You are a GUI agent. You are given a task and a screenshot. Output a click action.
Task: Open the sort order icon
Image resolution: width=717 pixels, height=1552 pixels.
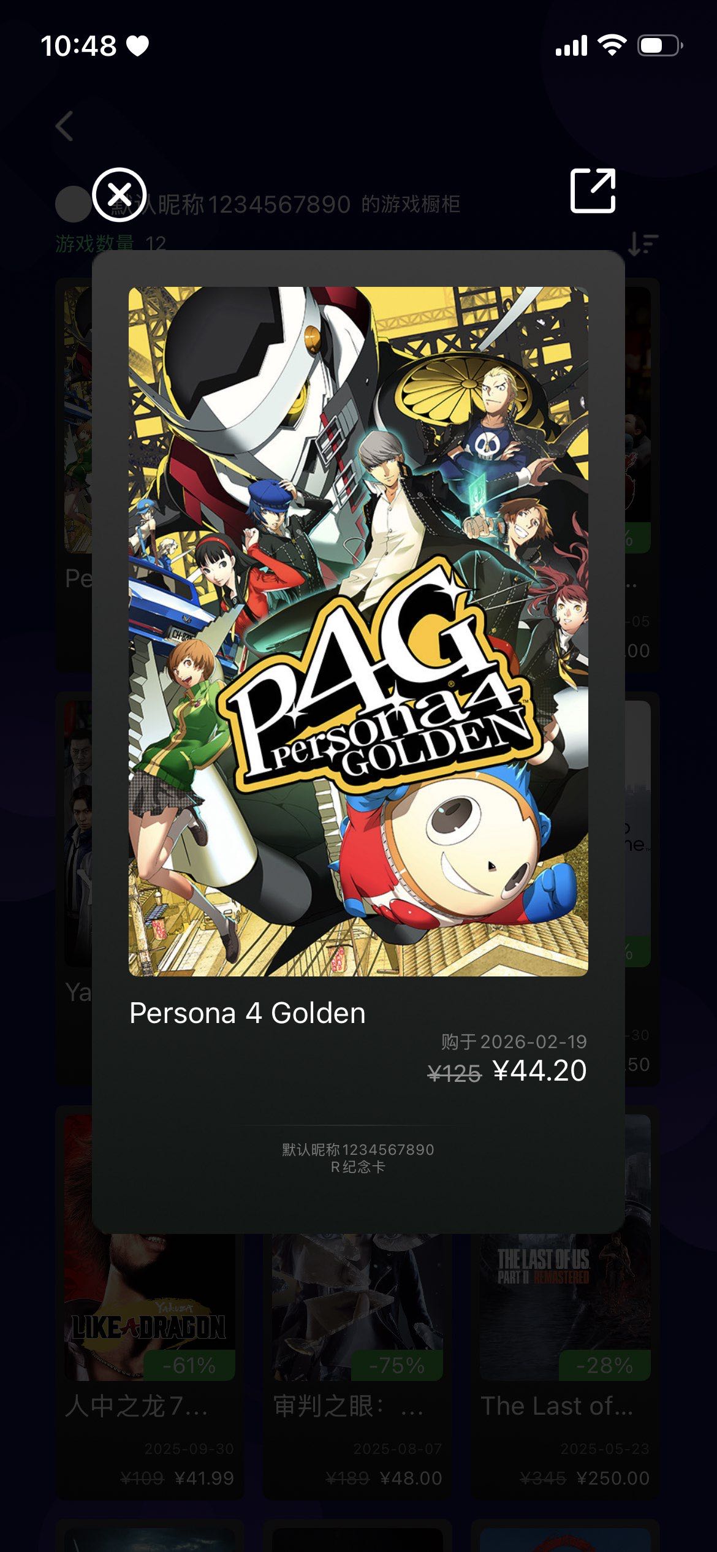pyautogui.click(x=643, y=244)
